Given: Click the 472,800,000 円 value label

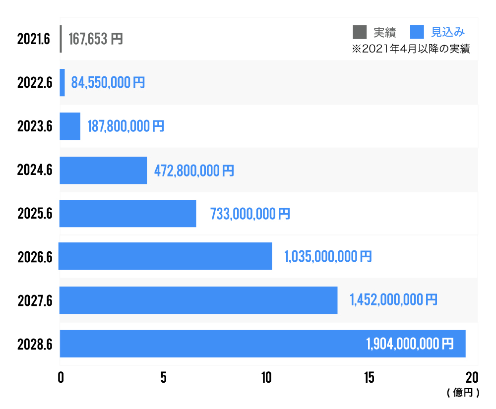Looking at the screenshot, I should point(194,171).
